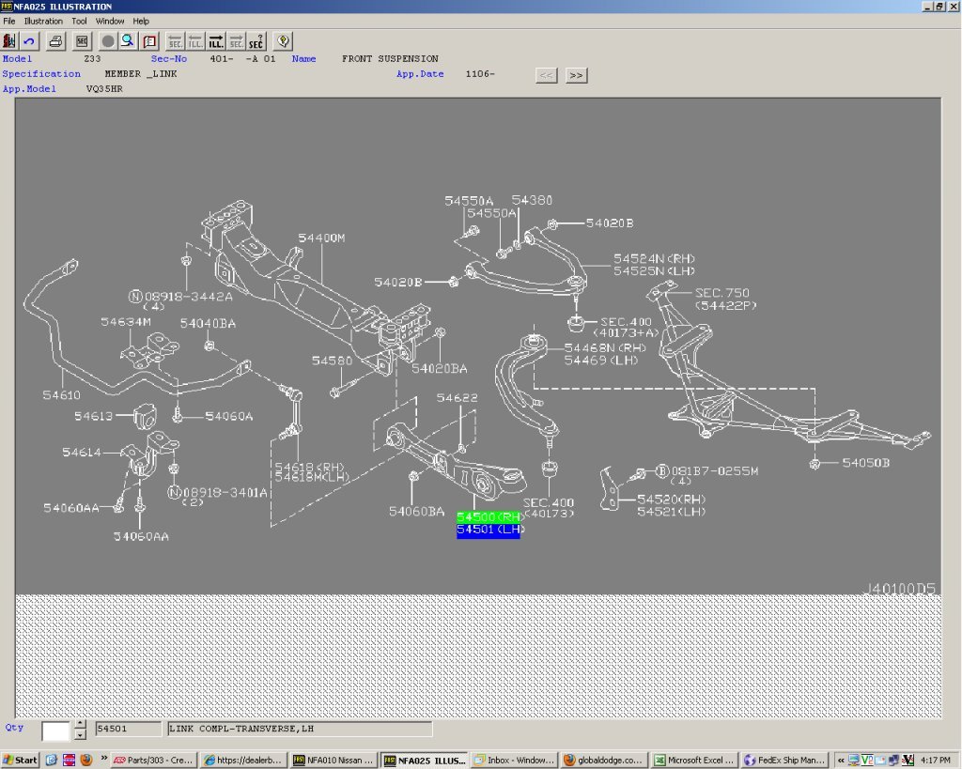Select part label 54040BA in the diagram
Screen dimensions: 962x769
point(208,323)
